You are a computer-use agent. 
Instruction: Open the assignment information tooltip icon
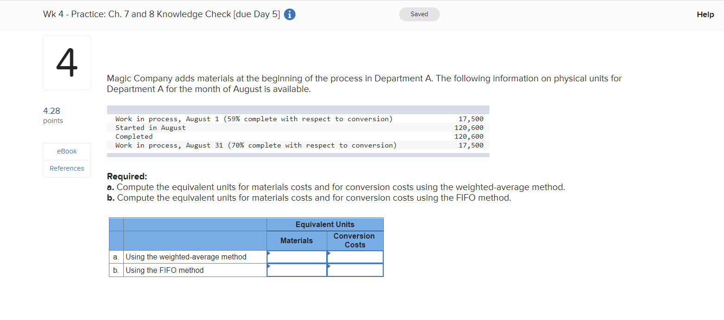click(289, 14)
